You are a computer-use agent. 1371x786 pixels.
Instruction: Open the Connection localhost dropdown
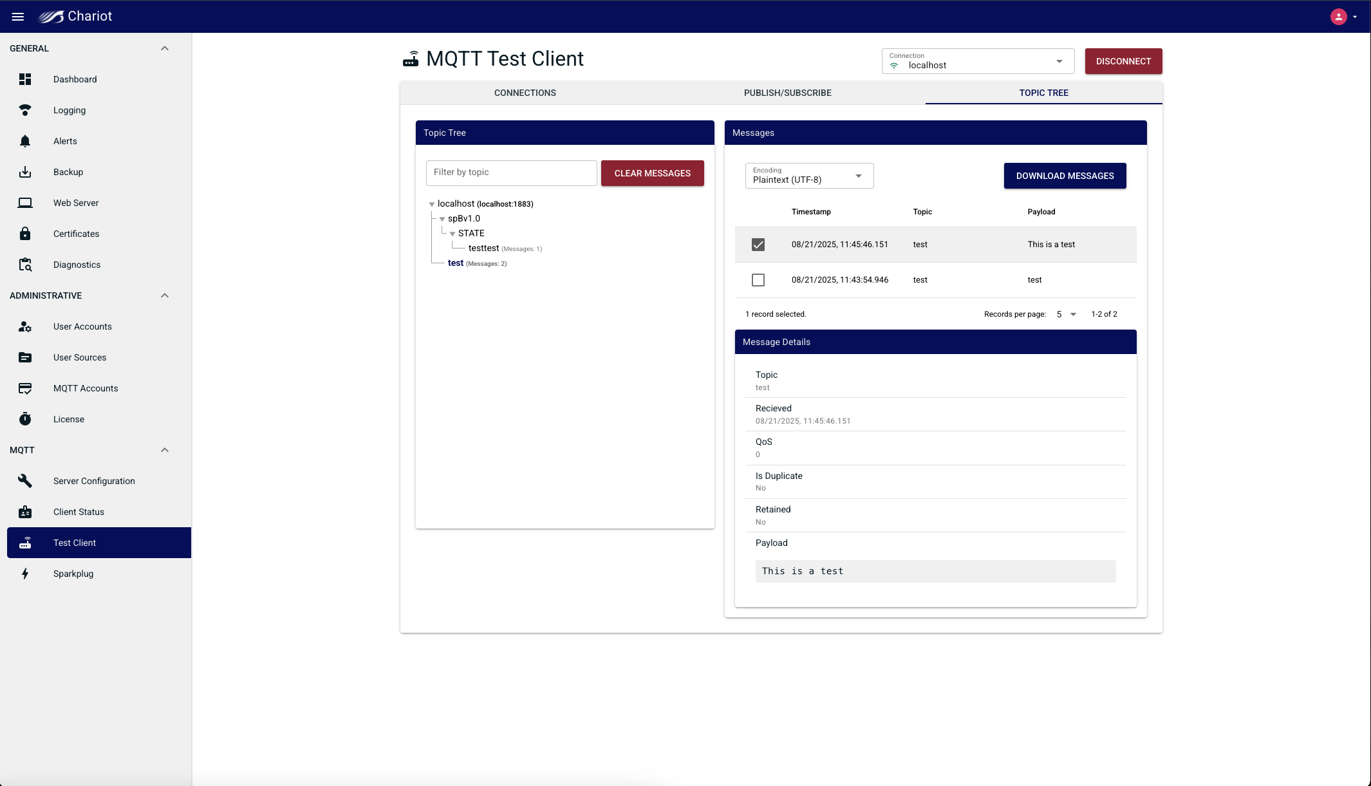coord(977,62)
